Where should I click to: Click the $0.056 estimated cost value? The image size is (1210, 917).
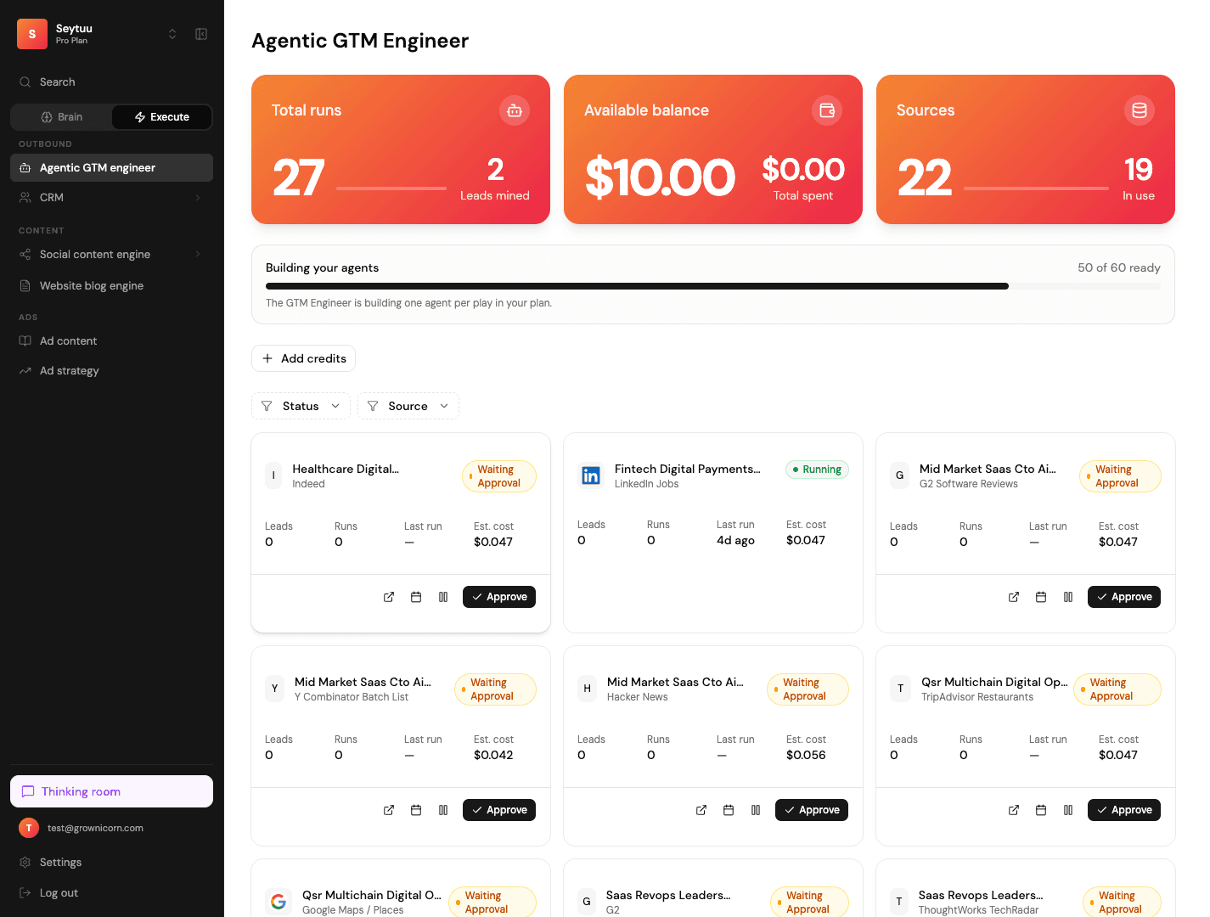806,755
